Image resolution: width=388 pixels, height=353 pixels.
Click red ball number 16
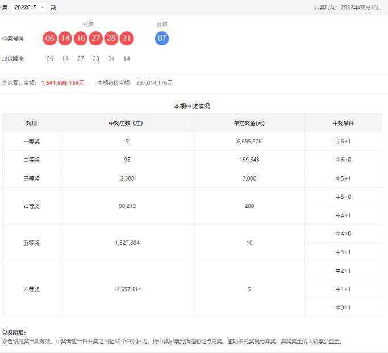[x=81, y=39]
